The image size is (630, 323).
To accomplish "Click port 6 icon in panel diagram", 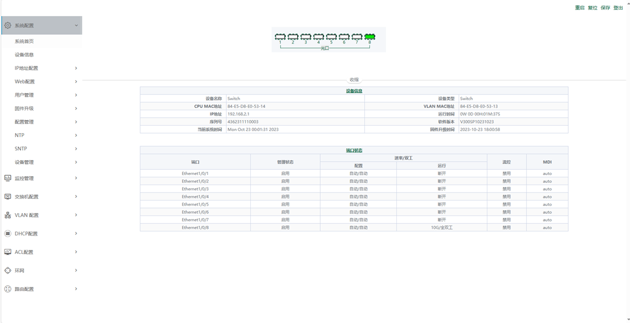I will point(344,37).
